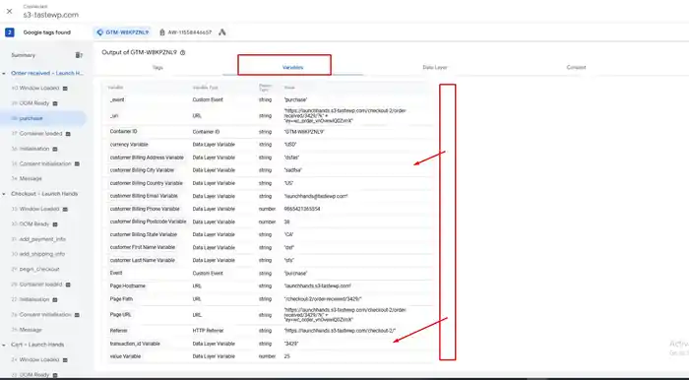Select Message event under Order received
Image resolution: width=689 pixels, height=380 pixels.
31,179
